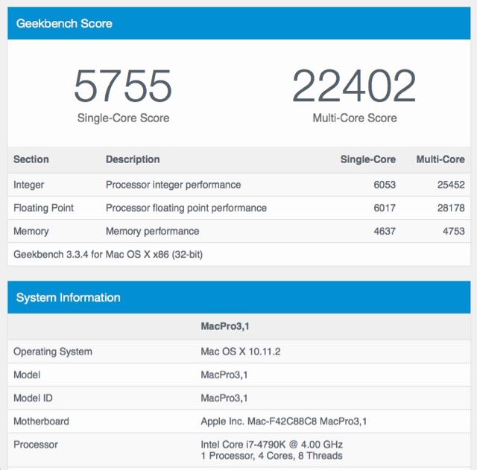
Task: Click 'Apple Inc. Mac-F42C88C8 MacPro3,1' value
Action: coord(283,422)
